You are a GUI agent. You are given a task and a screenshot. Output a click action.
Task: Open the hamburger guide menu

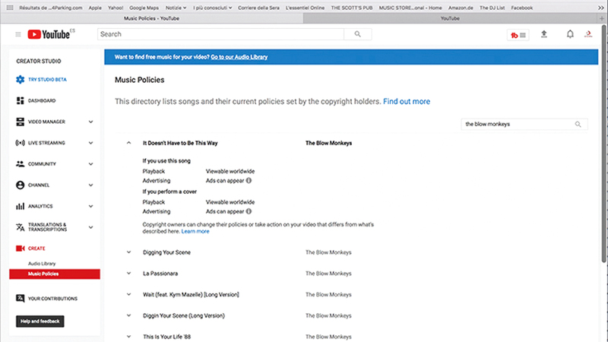pyautogui.click(x=18, y=34)
